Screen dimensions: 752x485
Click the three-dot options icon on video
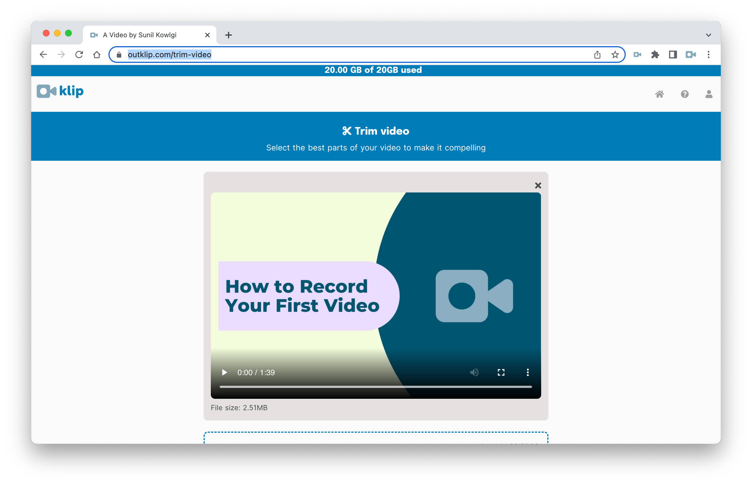point(527,372)
